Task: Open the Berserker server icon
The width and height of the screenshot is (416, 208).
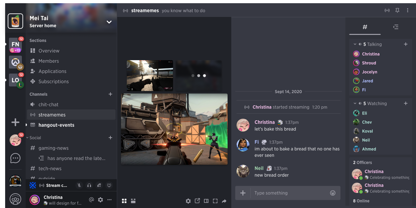Action: tap(15, 181)
